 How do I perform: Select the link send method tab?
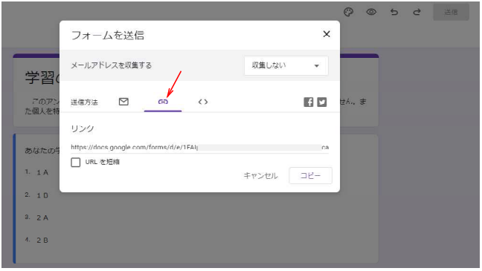click(163, 102)
